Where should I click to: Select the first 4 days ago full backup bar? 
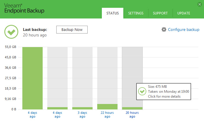tap(33, 78)
